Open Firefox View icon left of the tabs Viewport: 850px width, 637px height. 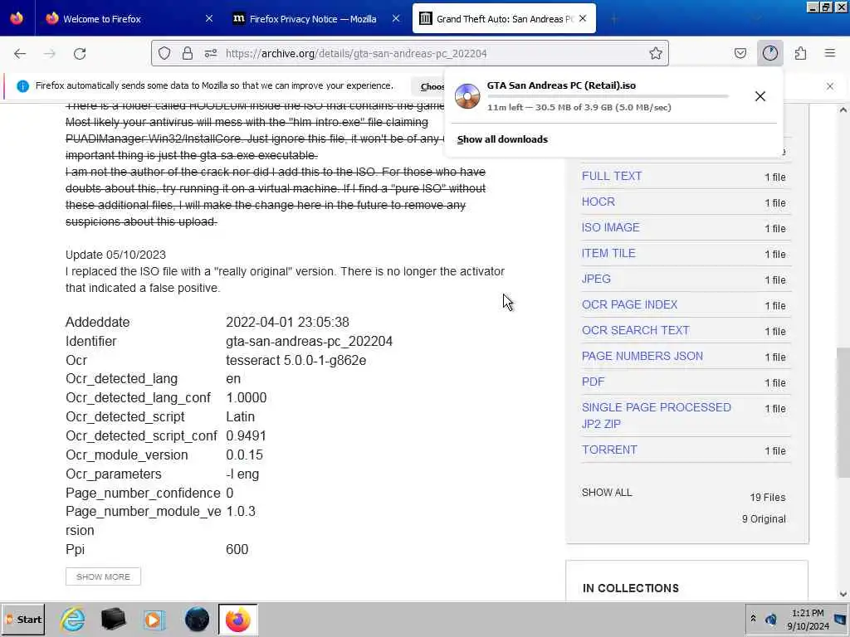(x=17, y=18)
